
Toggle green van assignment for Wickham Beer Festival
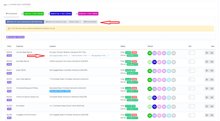click(x=150, y=53)
